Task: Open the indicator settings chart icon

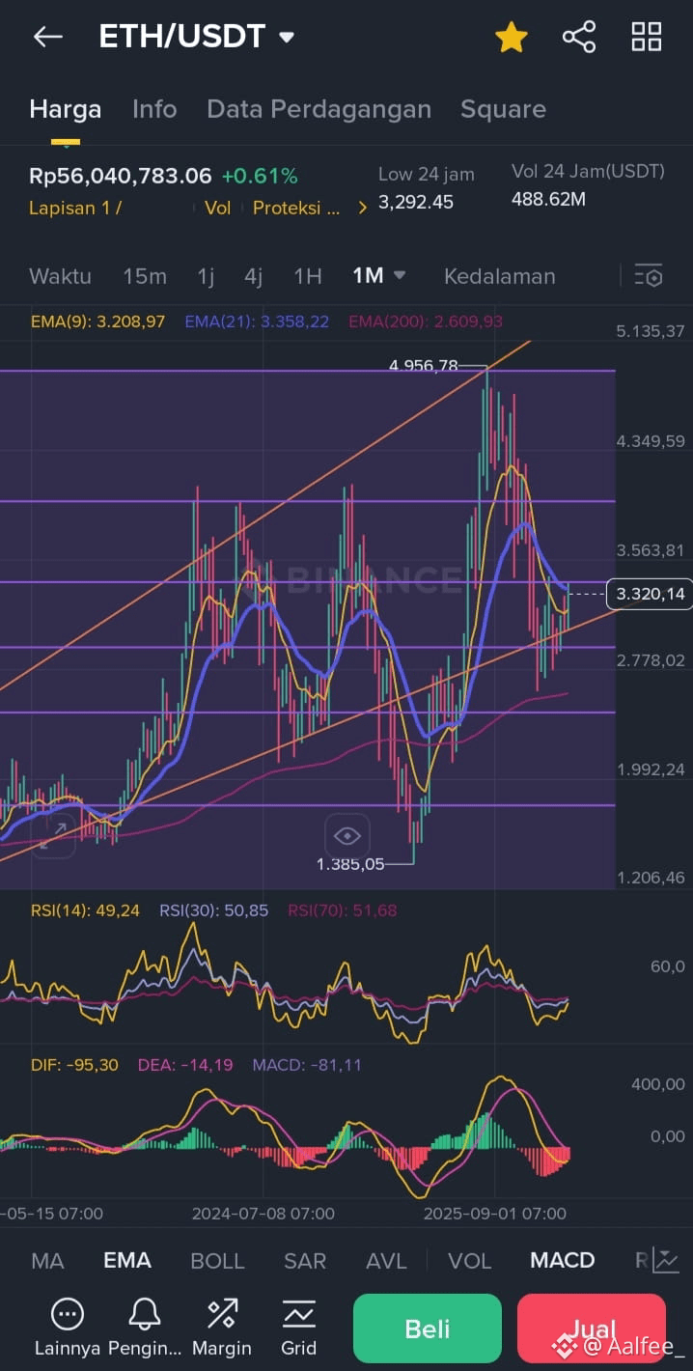Action: point(666,1260)
